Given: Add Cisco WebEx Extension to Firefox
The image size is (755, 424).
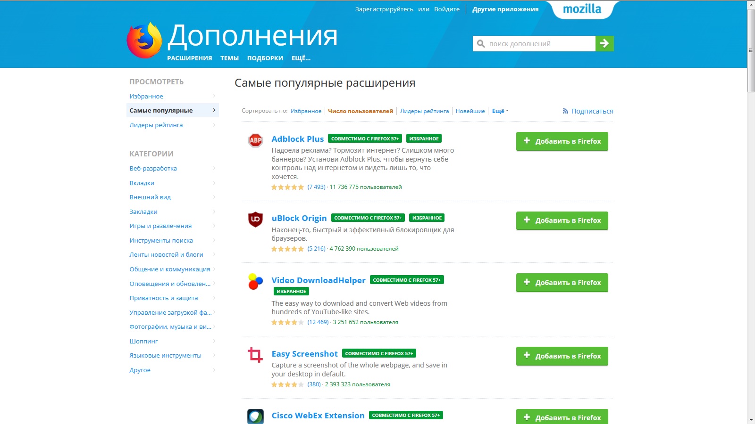Looking at the screenshot, I should pos(562,417).
